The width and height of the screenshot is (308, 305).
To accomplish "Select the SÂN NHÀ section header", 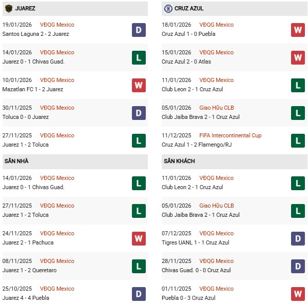I will [x=16, y=161].
